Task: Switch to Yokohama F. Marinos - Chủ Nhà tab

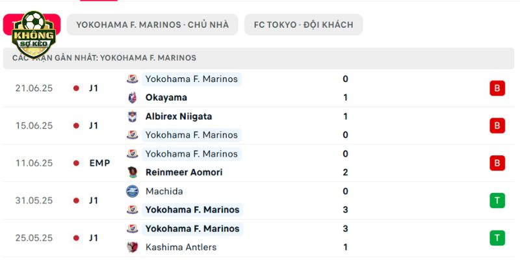Action: (153, 25)
